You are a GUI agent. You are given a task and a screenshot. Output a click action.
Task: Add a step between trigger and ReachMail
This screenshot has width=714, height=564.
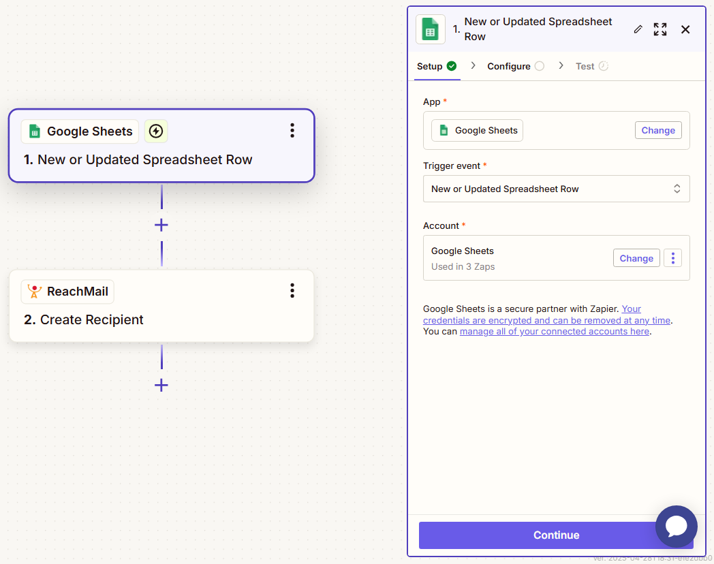point(161,225)
